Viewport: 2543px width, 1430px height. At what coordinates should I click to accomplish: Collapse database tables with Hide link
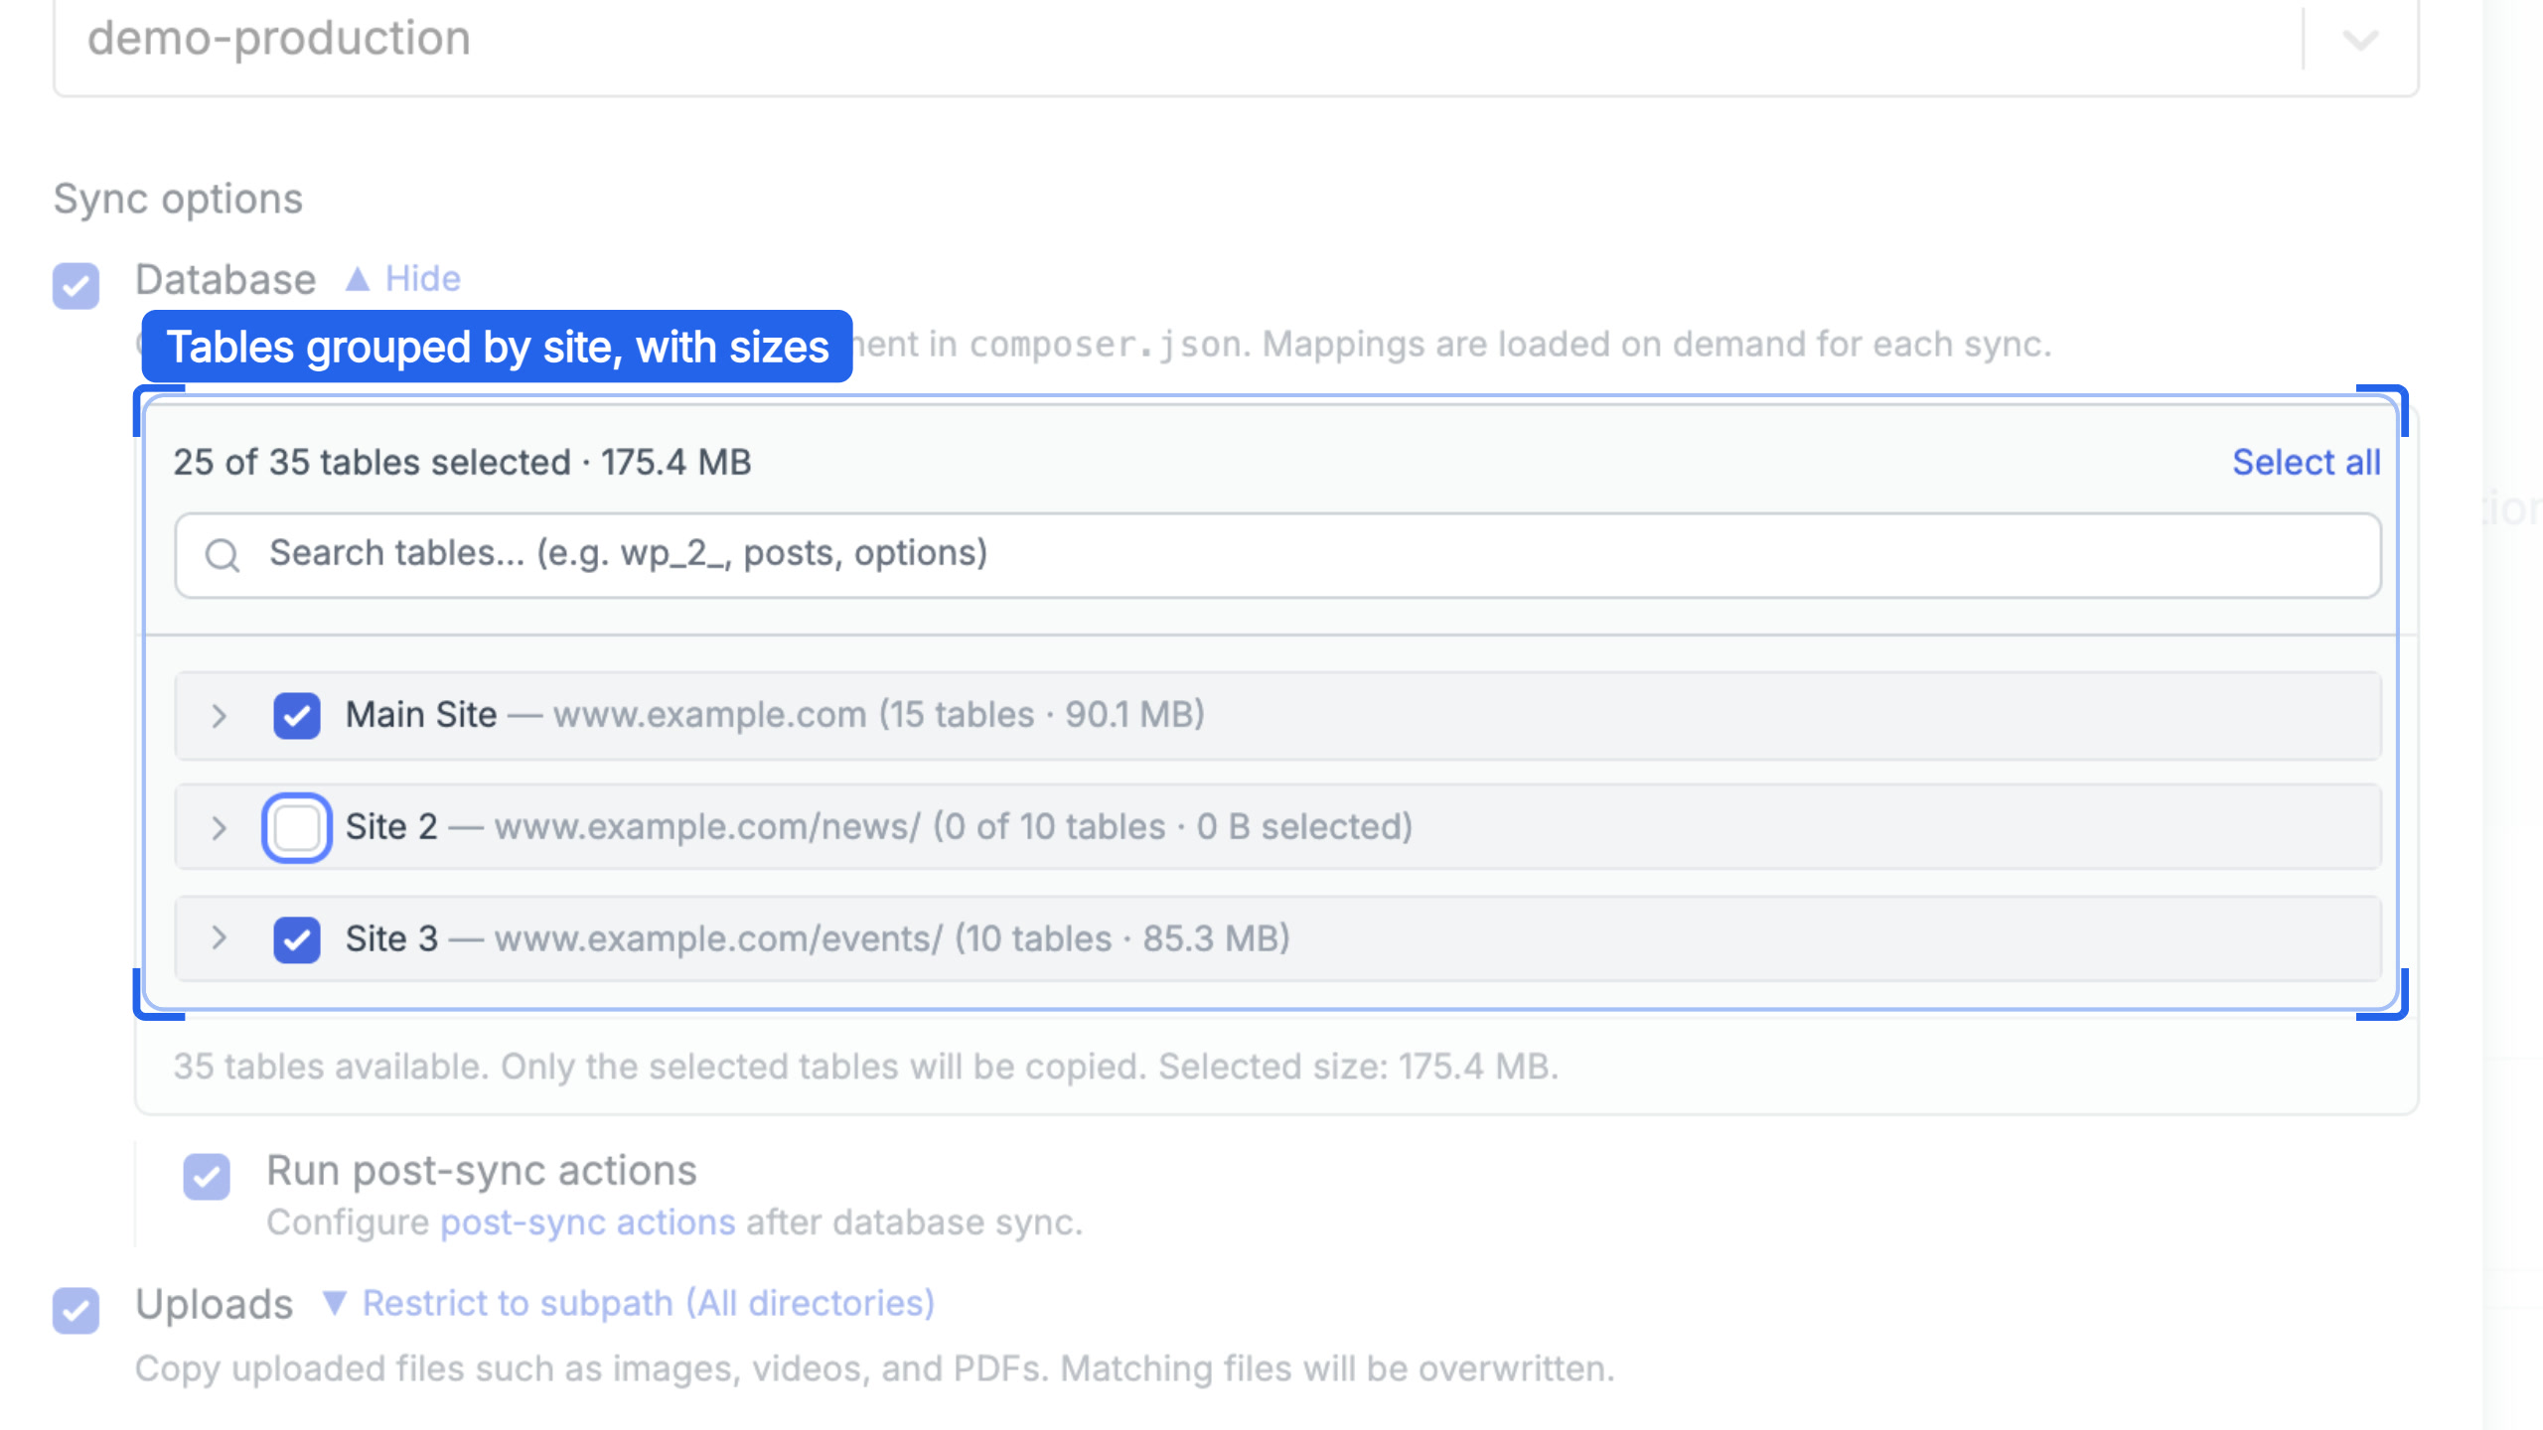(403, 279)
